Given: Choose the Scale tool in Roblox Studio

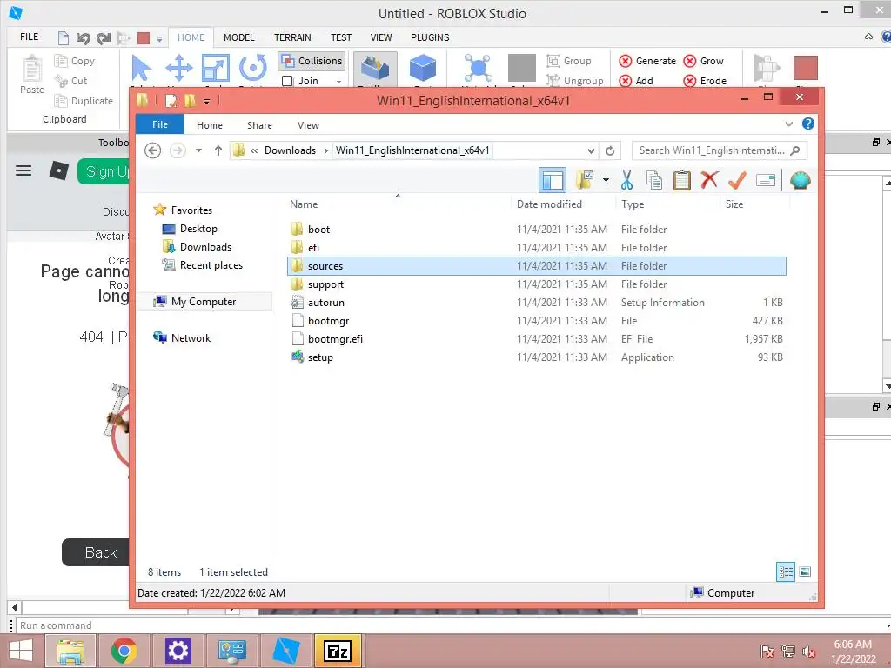Looking at the screenshot, I should pos(216,68).
